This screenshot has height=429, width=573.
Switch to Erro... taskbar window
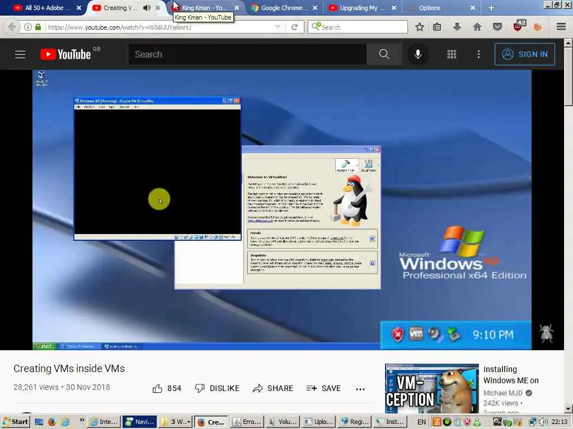[247, 422]
